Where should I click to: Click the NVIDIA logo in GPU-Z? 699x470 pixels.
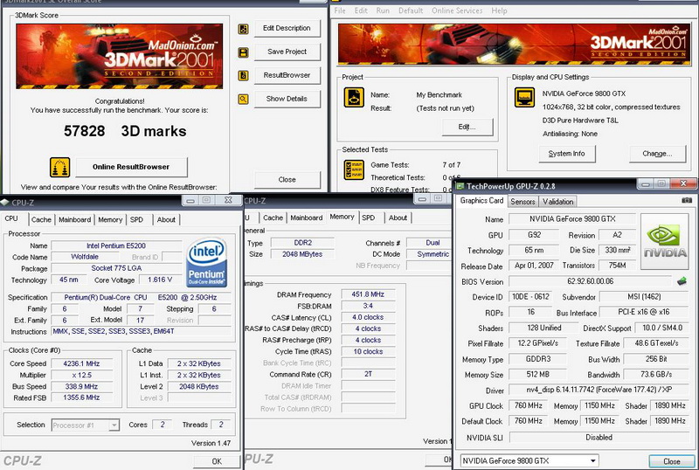coord(664,241)
